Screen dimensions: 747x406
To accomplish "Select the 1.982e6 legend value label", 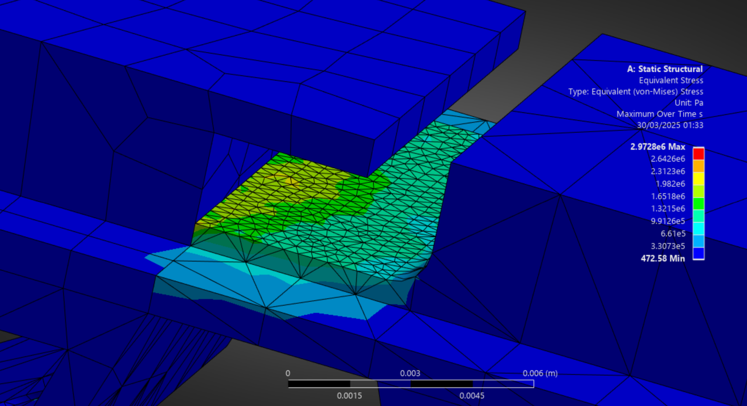I will tap(670, 184).
